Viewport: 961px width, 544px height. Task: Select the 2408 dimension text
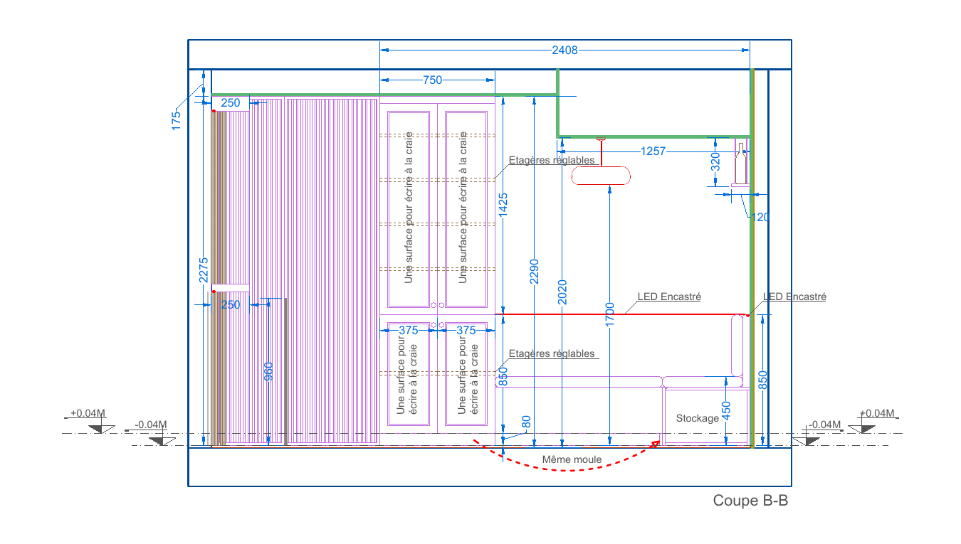point(564,50)
